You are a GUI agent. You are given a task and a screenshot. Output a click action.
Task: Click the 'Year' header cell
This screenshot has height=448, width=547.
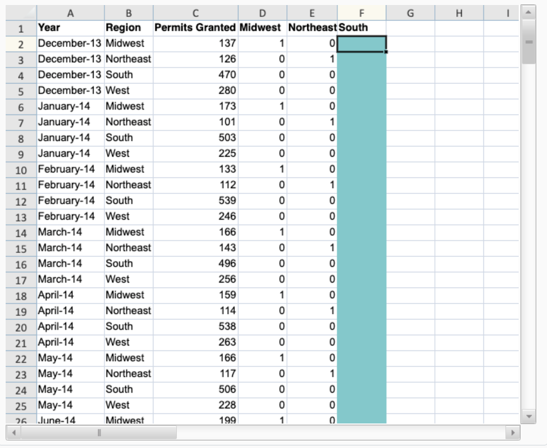(x=70, y=28)
